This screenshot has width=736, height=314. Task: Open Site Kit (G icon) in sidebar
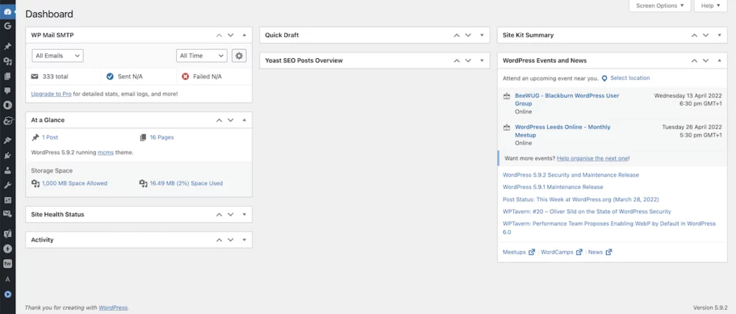[x=7, y=26]
